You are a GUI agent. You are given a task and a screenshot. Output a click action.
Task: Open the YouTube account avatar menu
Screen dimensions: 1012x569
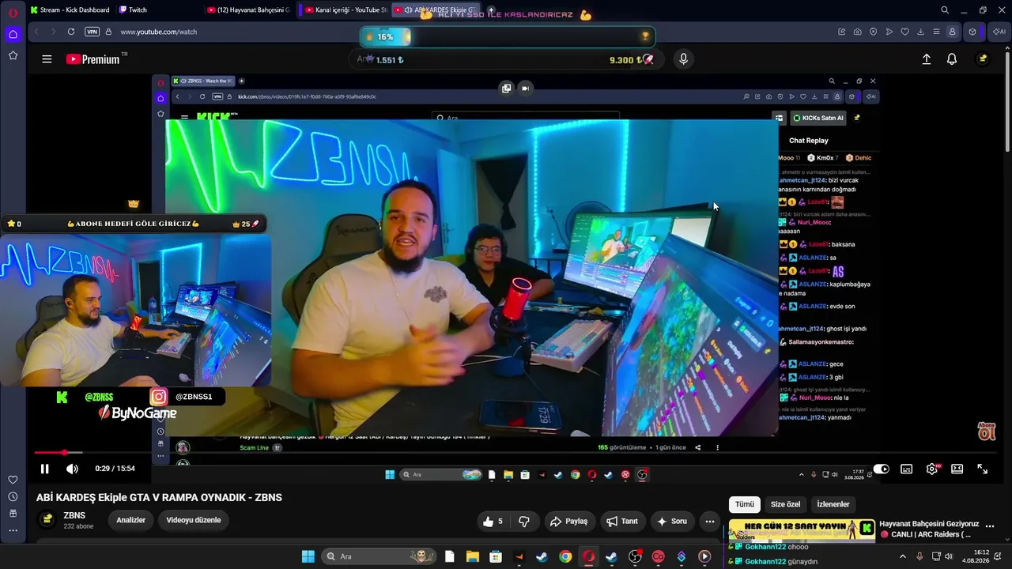tap(983, 59)
